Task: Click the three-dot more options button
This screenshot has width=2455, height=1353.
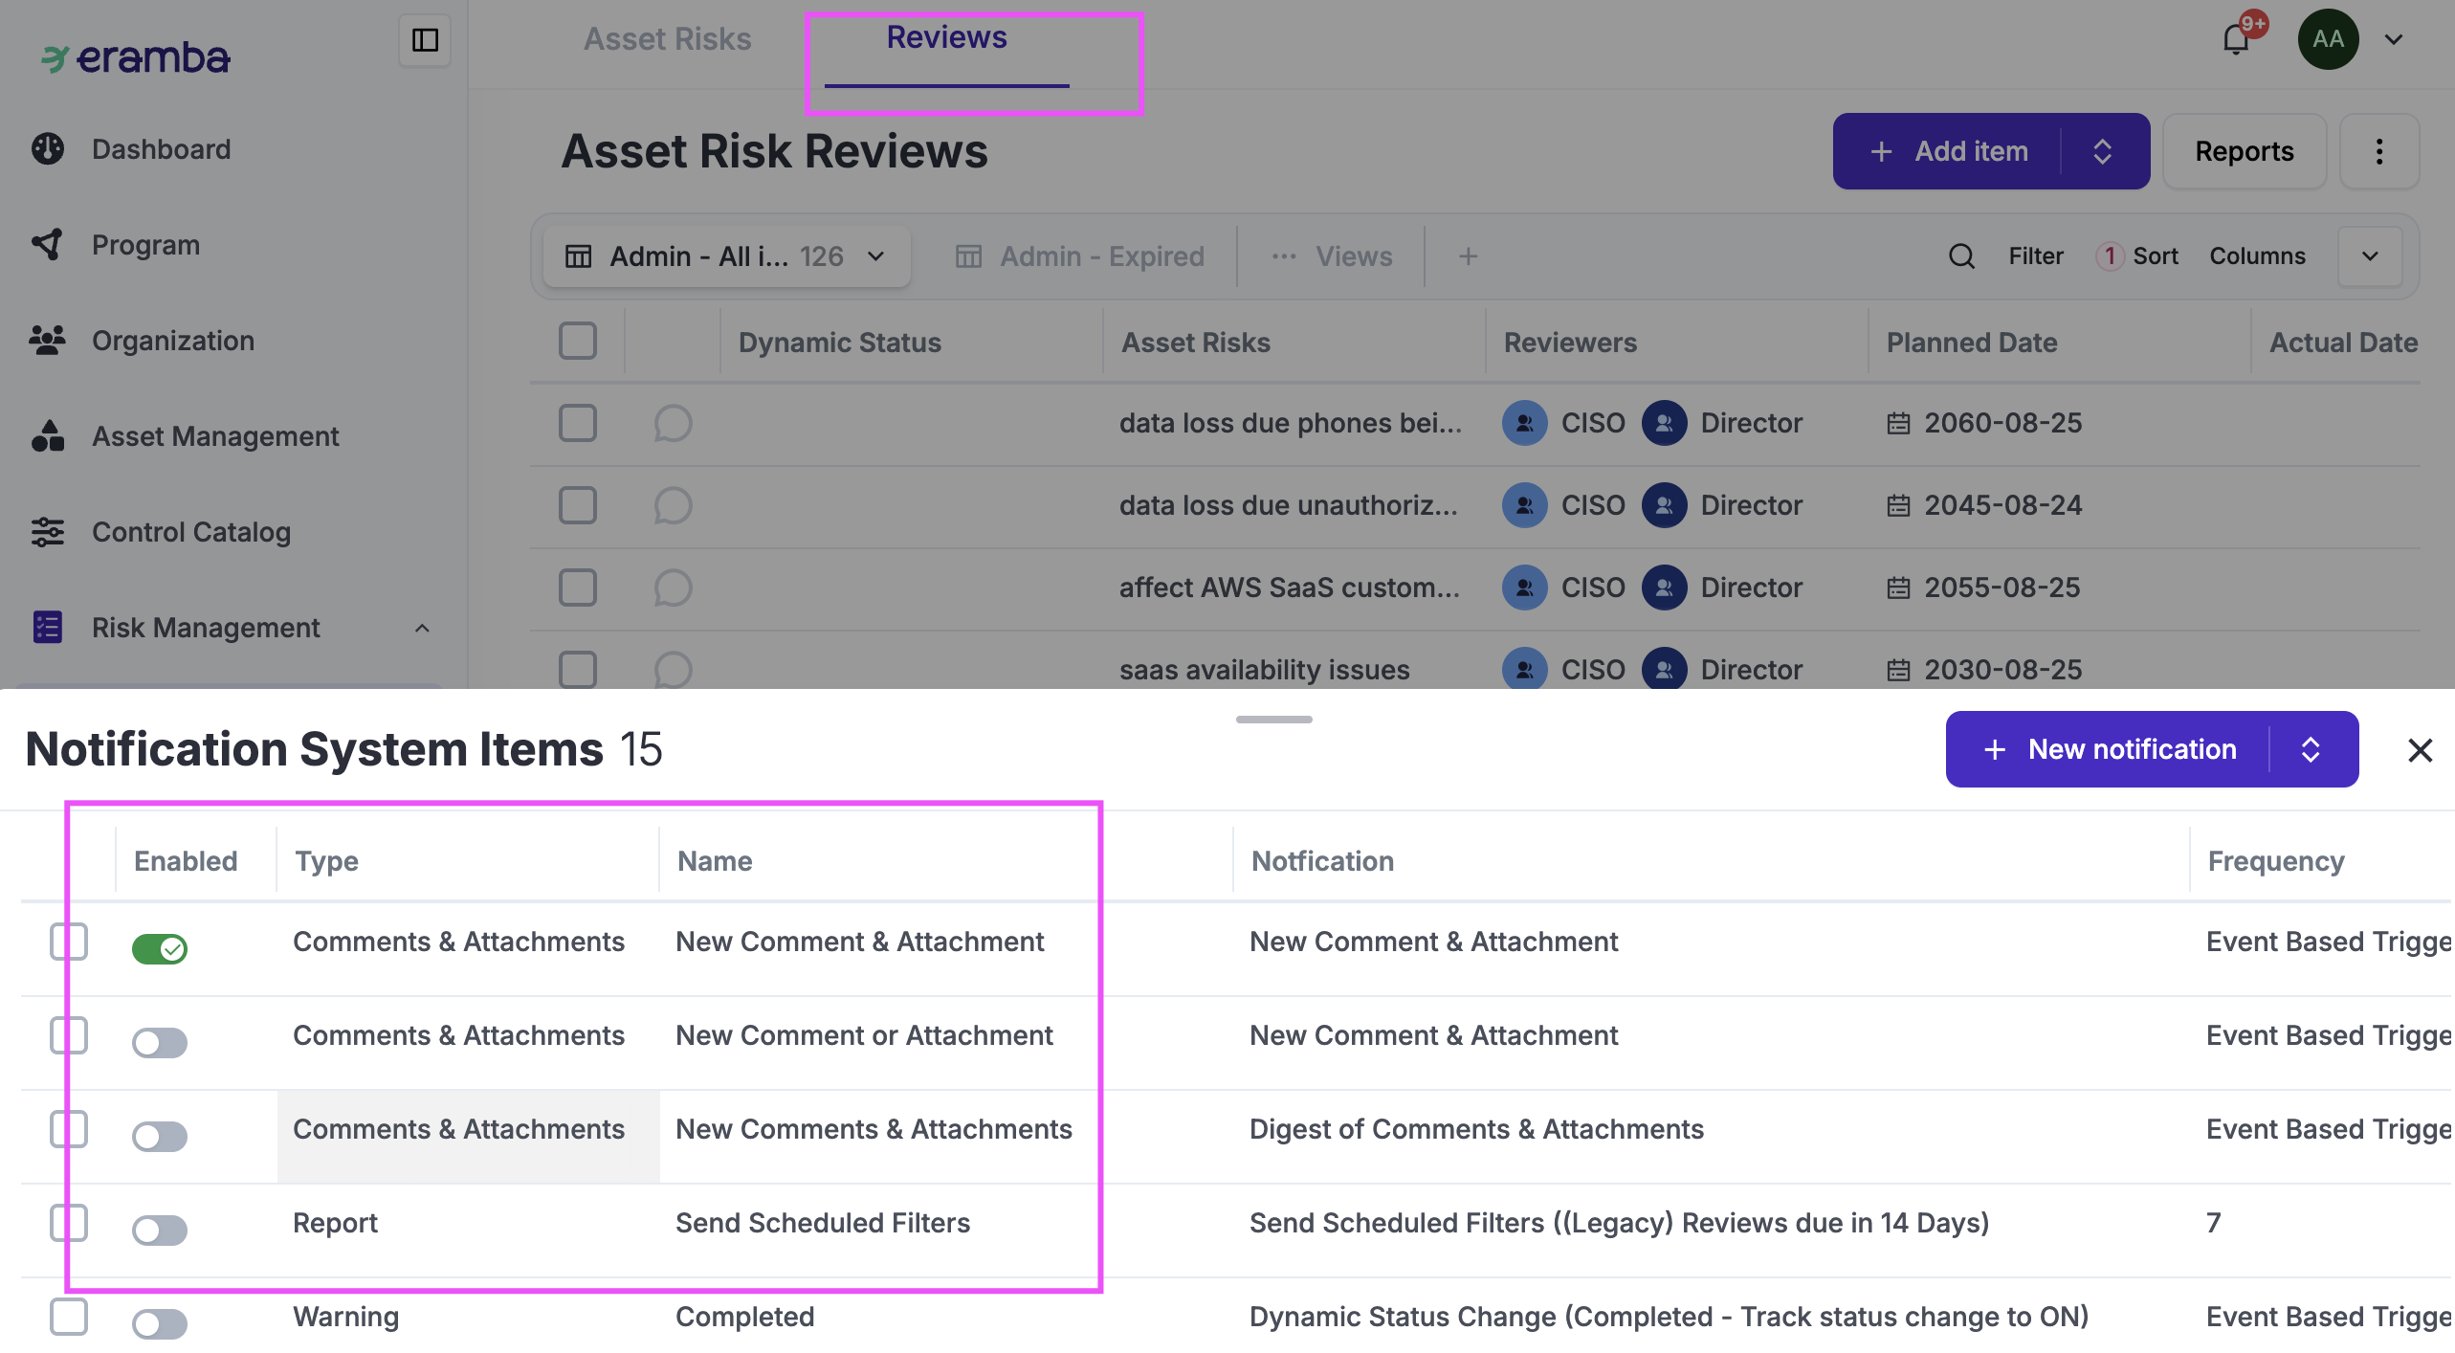Action: [x=2378, y=151]
